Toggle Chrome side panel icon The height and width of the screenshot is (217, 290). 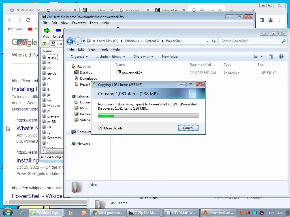point(262,20)
